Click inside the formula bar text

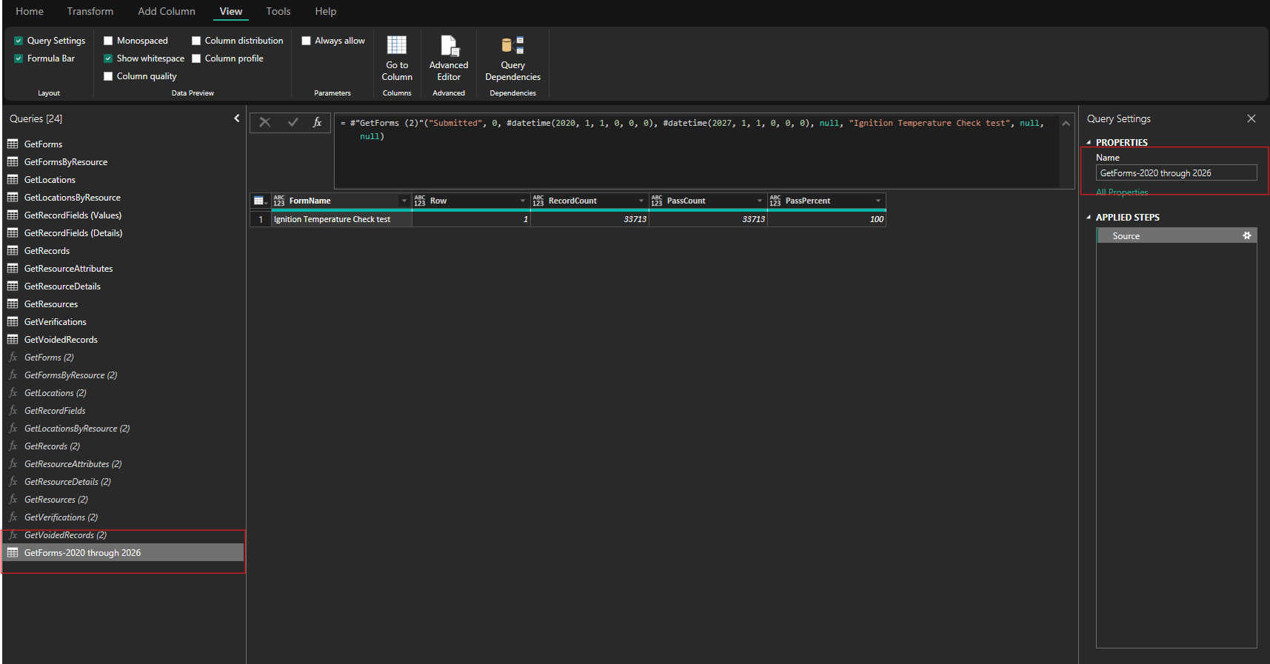pos(696,152)
